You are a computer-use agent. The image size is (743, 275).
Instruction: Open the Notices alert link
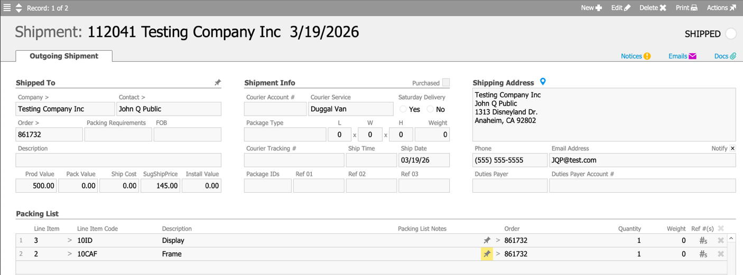tap(636, 56)
